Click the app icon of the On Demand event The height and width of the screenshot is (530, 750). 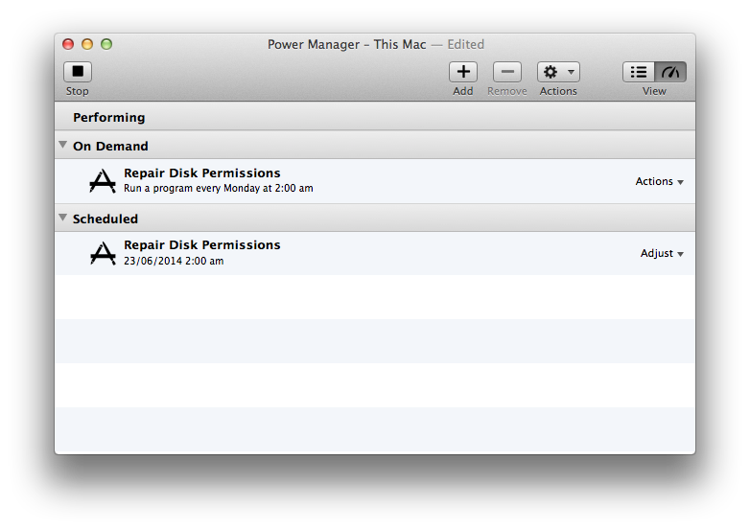click(103, 181)
